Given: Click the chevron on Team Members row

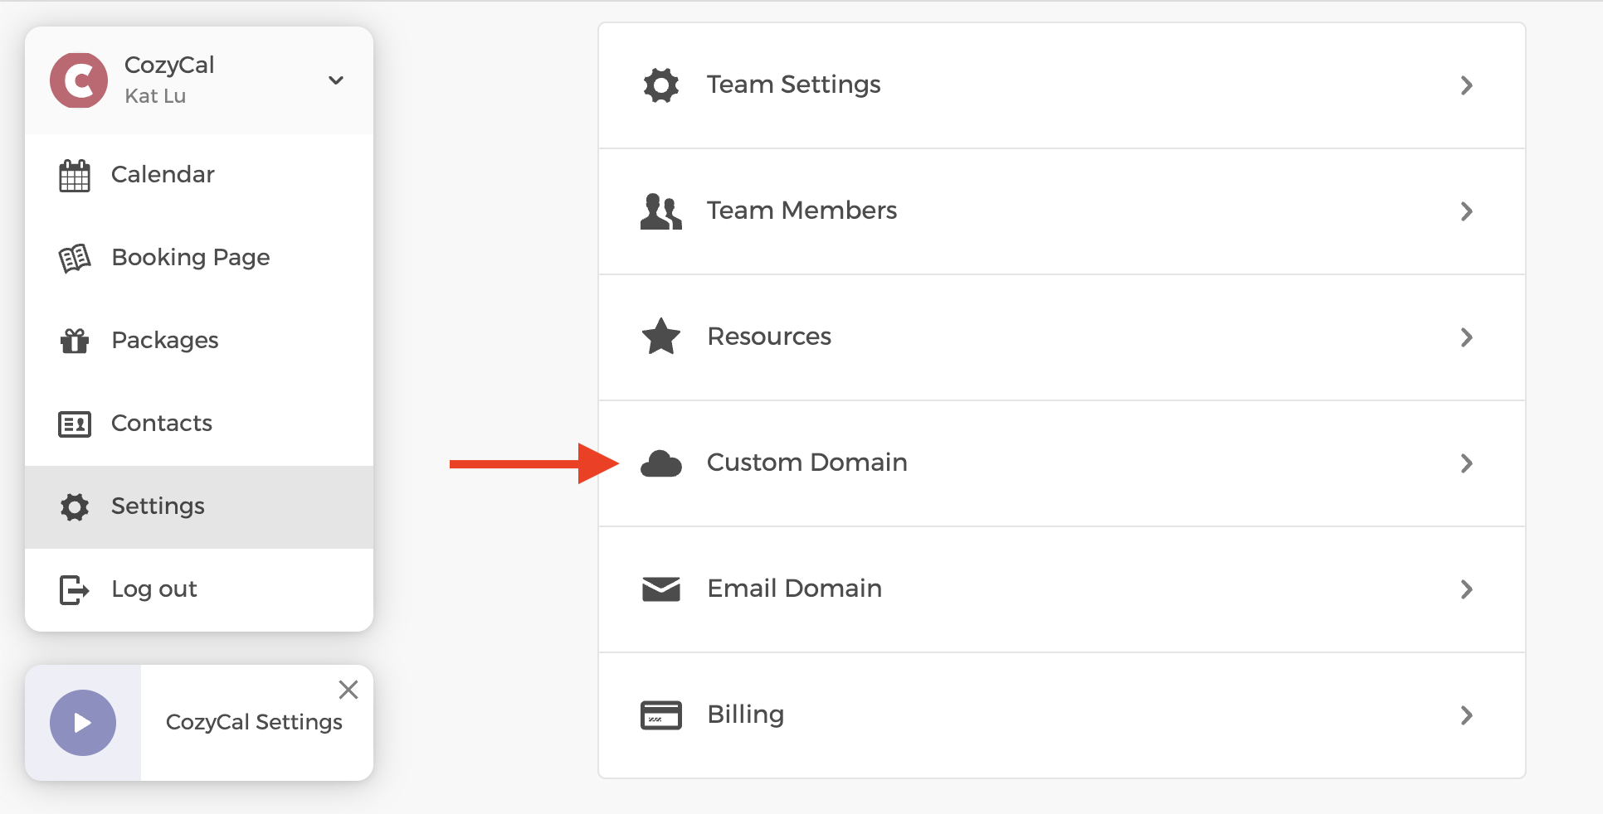Looking at the screenshot, I should tap(1467, 211).
